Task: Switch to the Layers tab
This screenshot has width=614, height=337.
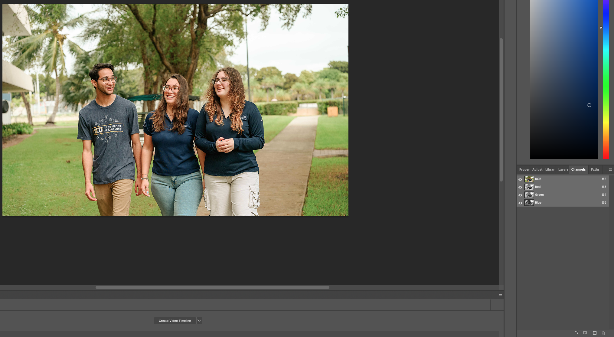Action: click(563, 169)
